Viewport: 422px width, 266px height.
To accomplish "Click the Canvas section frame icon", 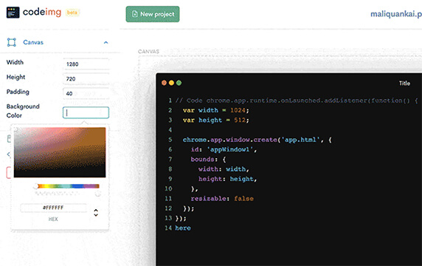I will pos(12,42).
